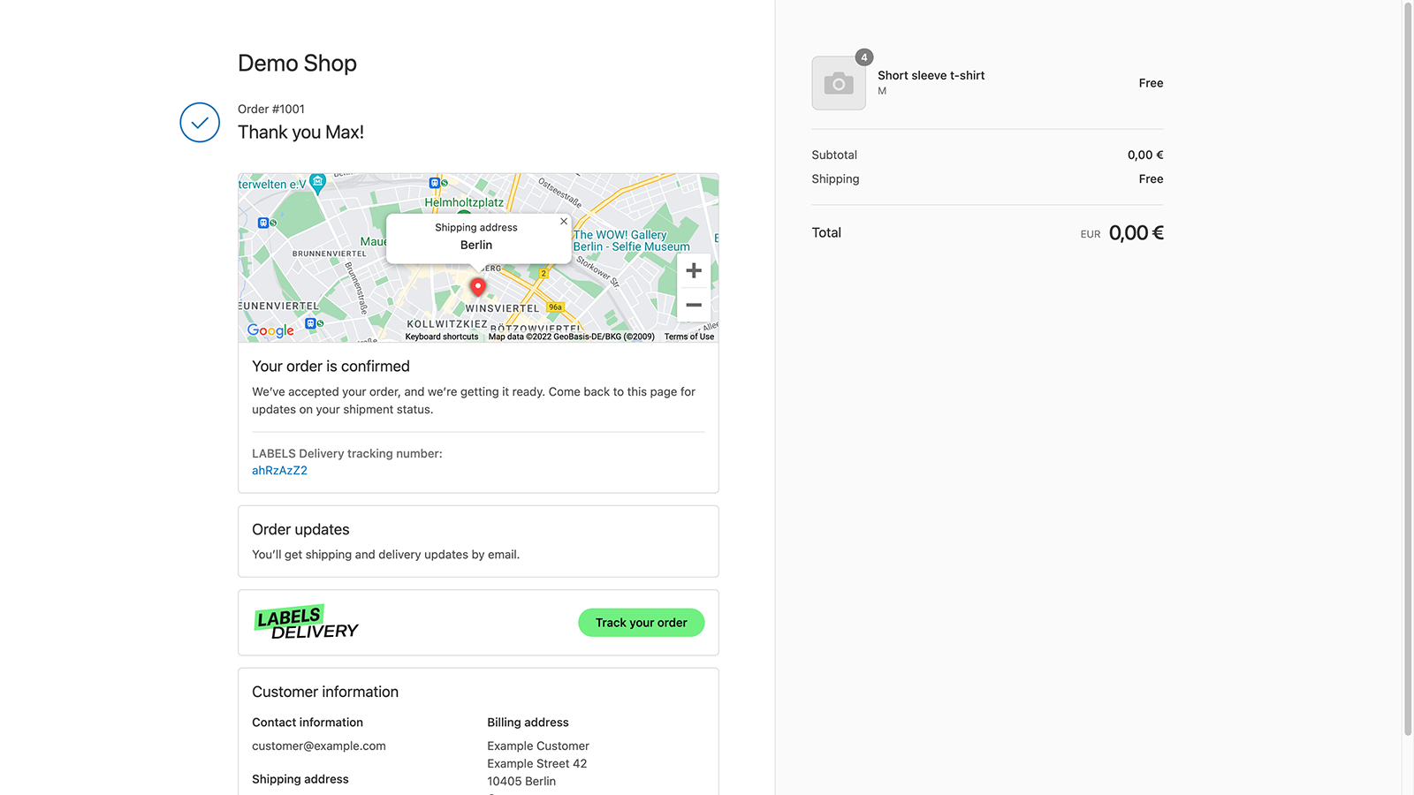Screen dimensions: 1414x795
Task: Click the Helmholtzplatz map label
Action: [x=464, y=202]
